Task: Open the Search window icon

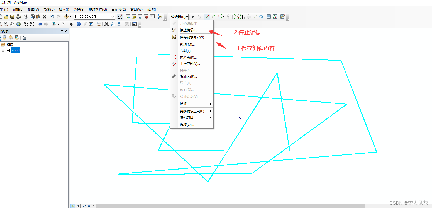Action: pos(140,17)
